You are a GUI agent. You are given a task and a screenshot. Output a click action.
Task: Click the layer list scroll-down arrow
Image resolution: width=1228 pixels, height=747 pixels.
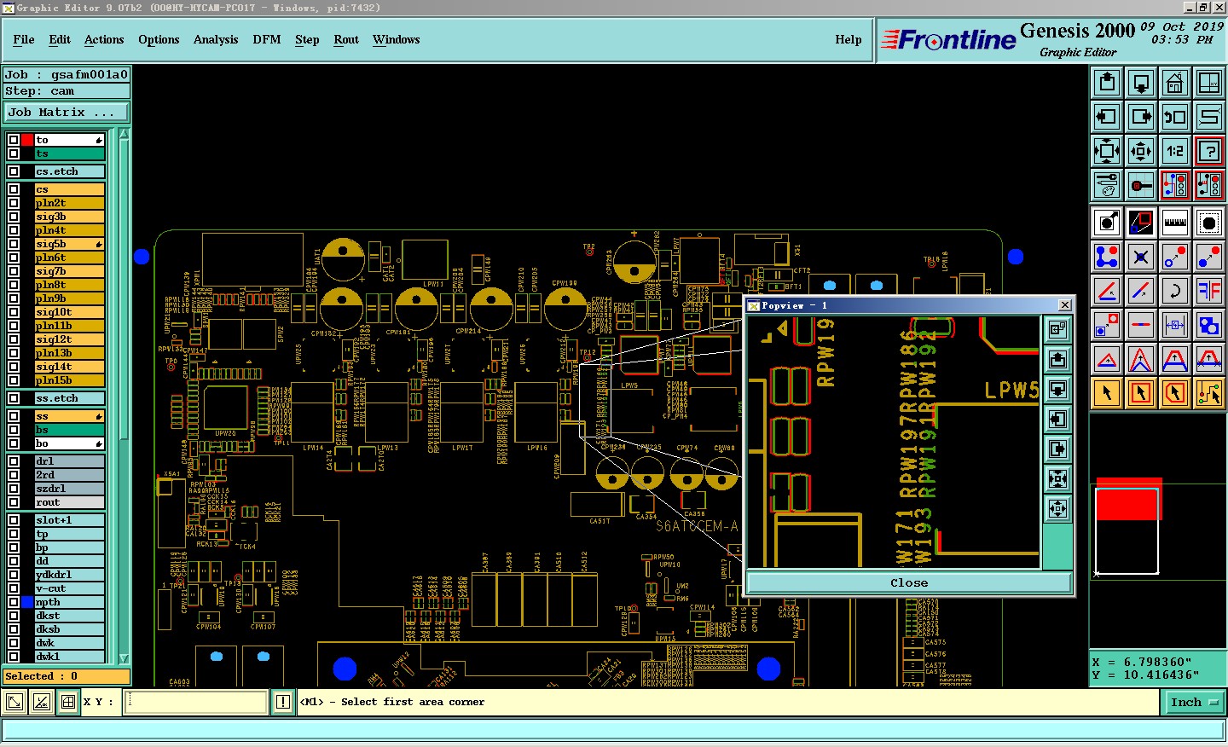click(124, 658)
